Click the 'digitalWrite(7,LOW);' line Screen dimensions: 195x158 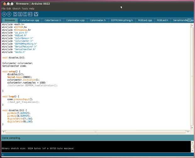tap(20, 119)
